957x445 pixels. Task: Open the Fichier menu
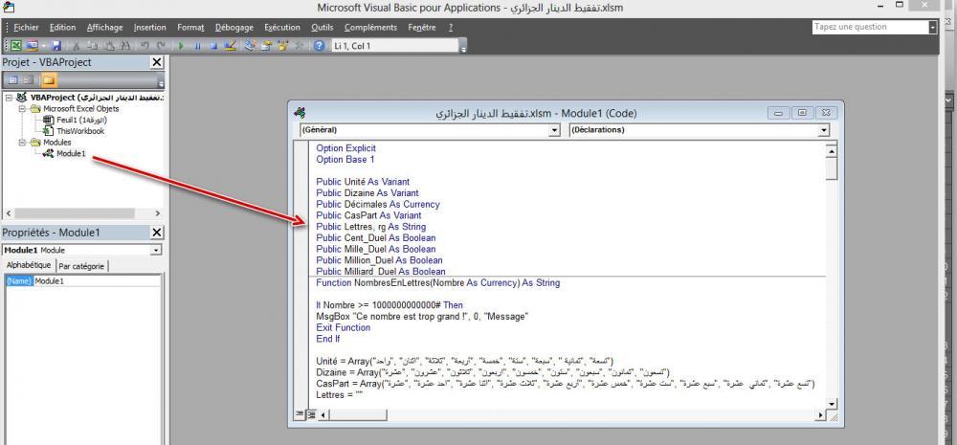pyautogui.click(x=26, y=28)
